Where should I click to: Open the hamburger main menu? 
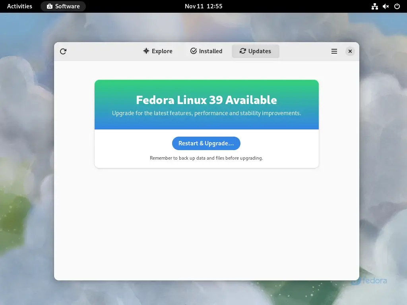click(334, 51)
